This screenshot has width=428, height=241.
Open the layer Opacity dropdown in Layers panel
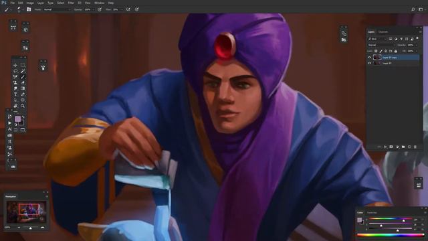(x=416, y=45)
